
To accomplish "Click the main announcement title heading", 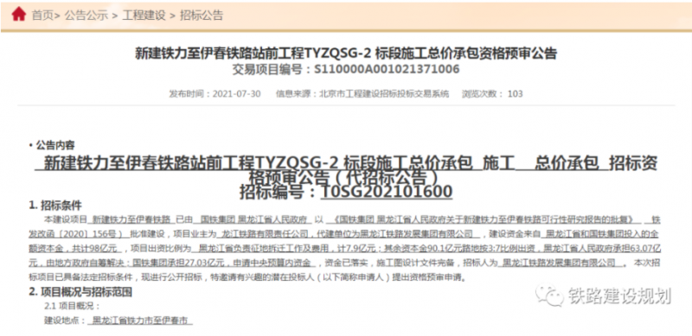I will 345,54.
